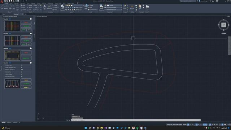Viewport: 231px width, 130px height.
Task: Activate the Scale command
Action: (29, 10)
